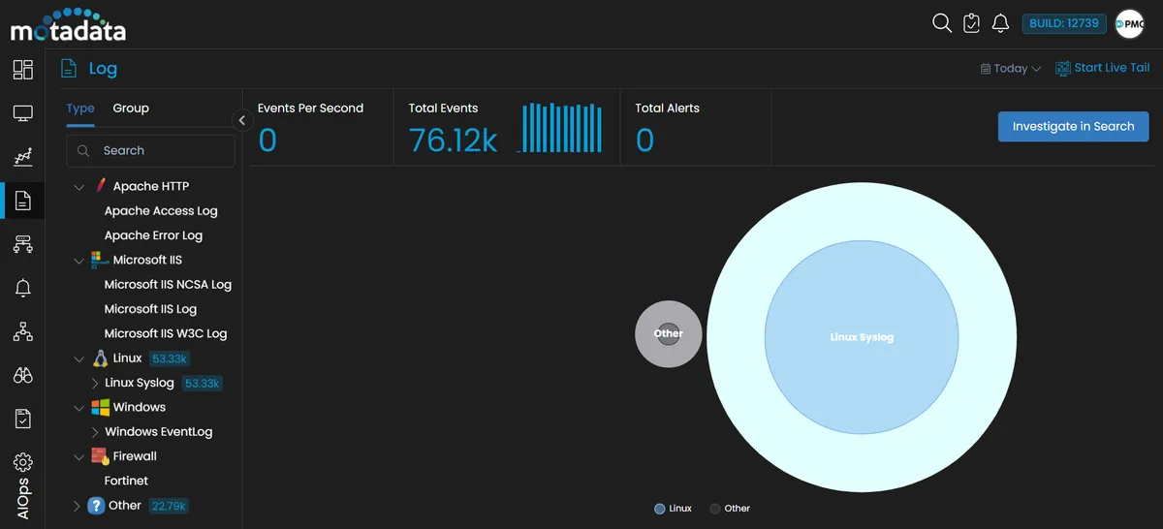Expand the Other log type node
1163x529 pixels.
[x=78, y=506]
